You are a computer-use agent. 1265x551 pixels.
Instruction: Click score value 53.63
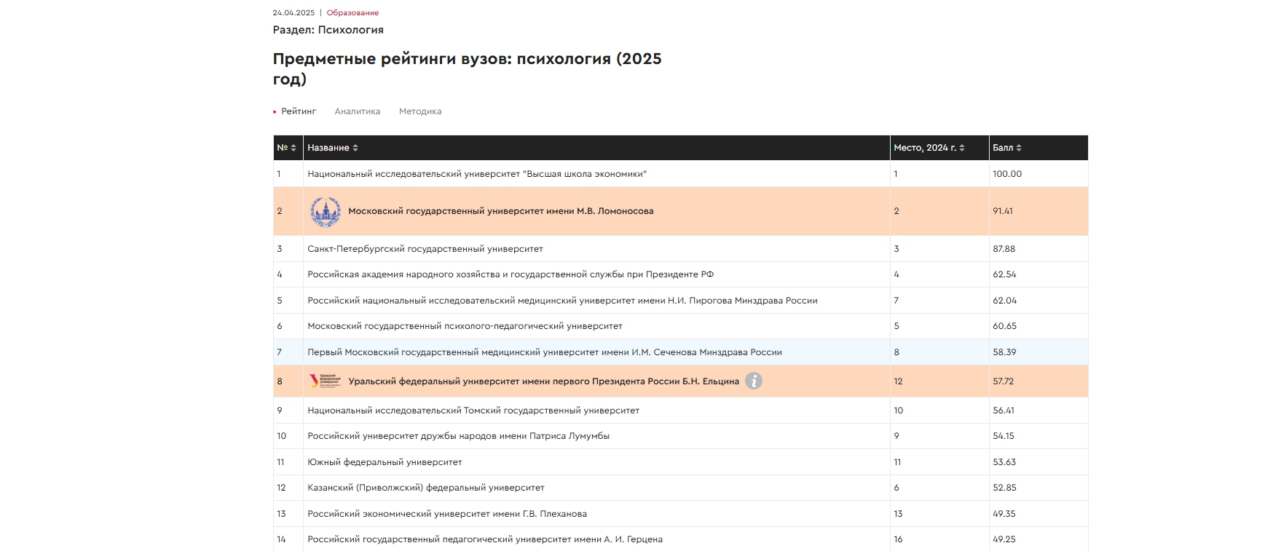click(1004, 462)
